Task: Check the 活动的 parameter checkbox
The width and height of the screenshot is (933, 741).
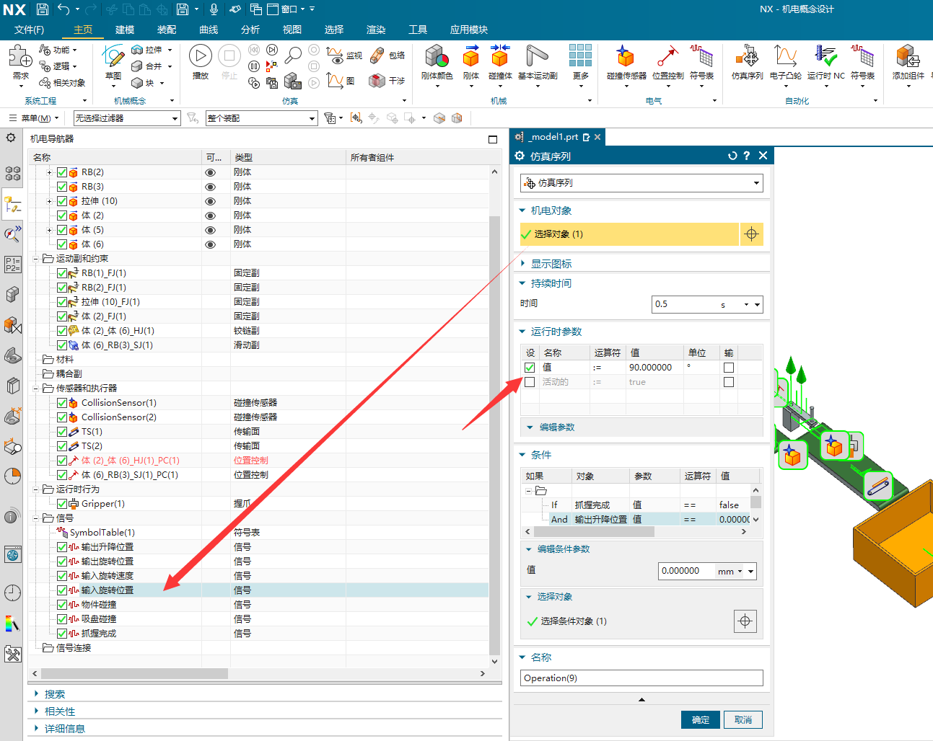Action: [x=530, y=382]
